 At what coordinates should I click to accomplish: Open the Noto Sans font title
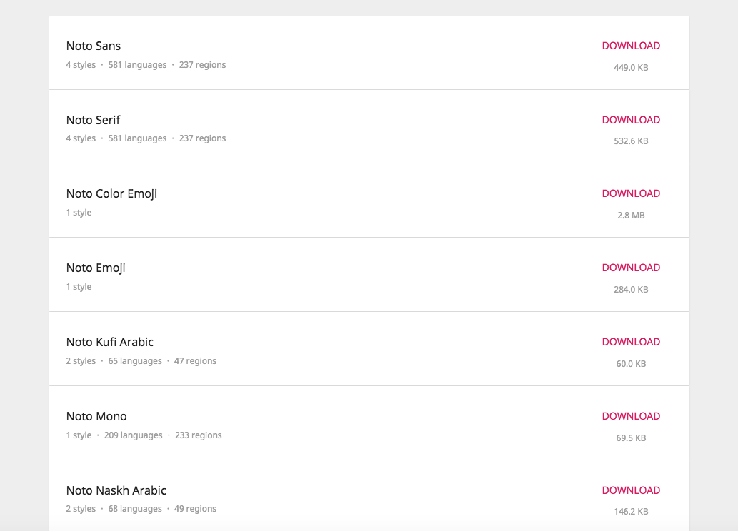pyautogui.click(x=94, y=46)
